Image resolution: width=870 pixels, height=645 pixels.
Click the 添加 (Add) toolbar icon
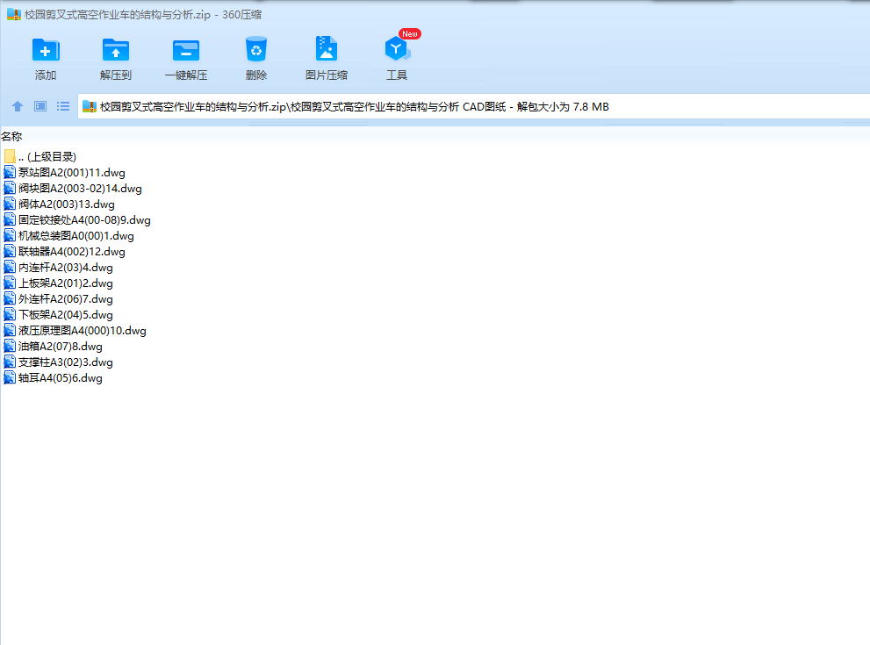pos(46,50)
